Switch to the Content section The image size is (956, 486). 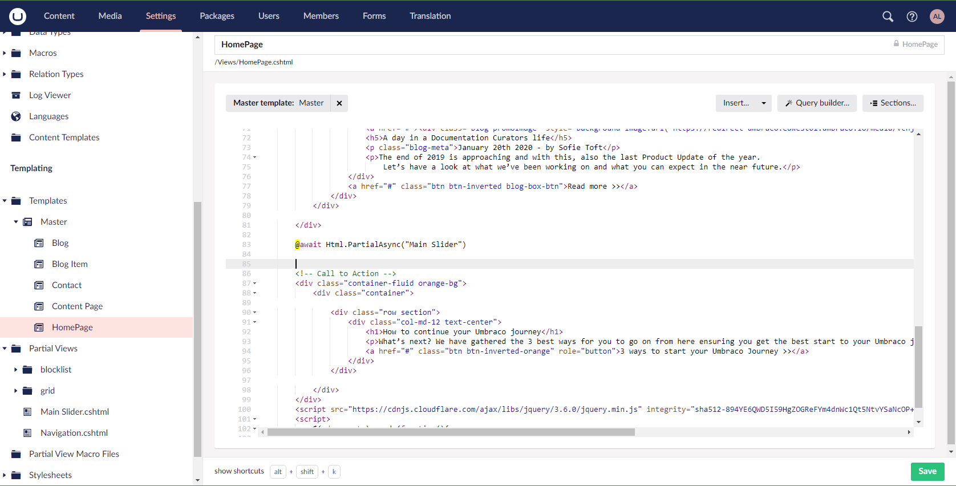click(59, 16)
